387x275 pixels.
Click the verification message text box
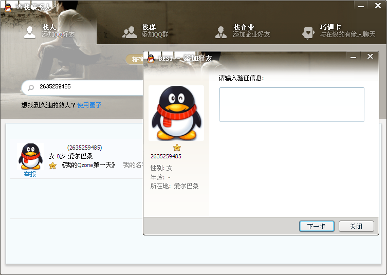pos(291,104)
